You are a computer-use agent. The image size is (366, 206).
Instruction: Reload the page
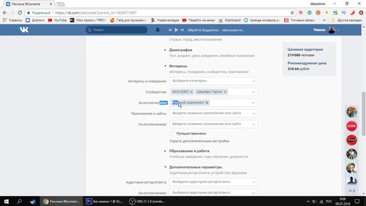[20, 13]
